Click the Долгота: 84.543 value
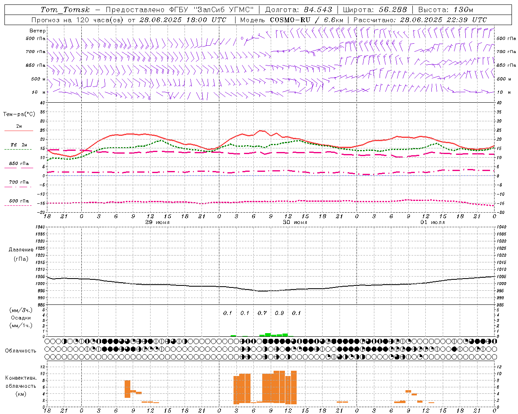The width and height of the screenshot is (518, 414). (x=299, y=10)
